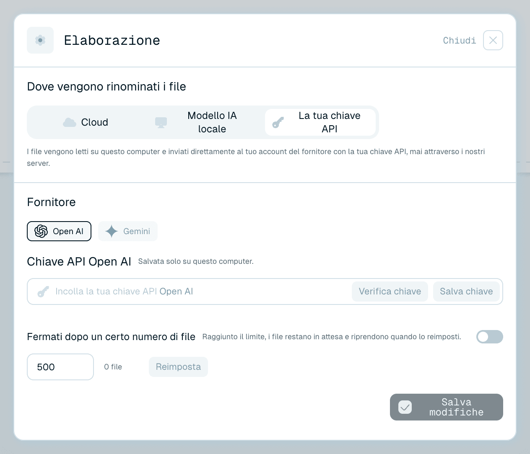
Task: Click the 'Fornitore' heading
Action: [x=51, y=202]
